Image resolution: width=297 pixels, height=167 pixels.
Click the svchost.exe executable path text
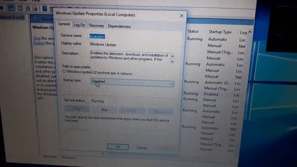[97, 73]
